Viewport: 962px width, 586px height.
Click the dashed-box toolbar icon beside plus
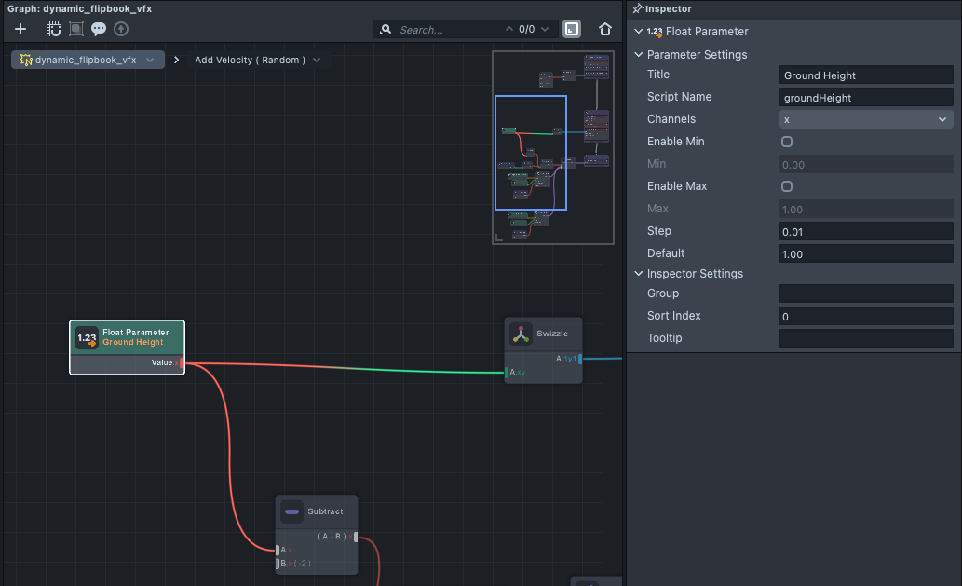coord(54,29)
